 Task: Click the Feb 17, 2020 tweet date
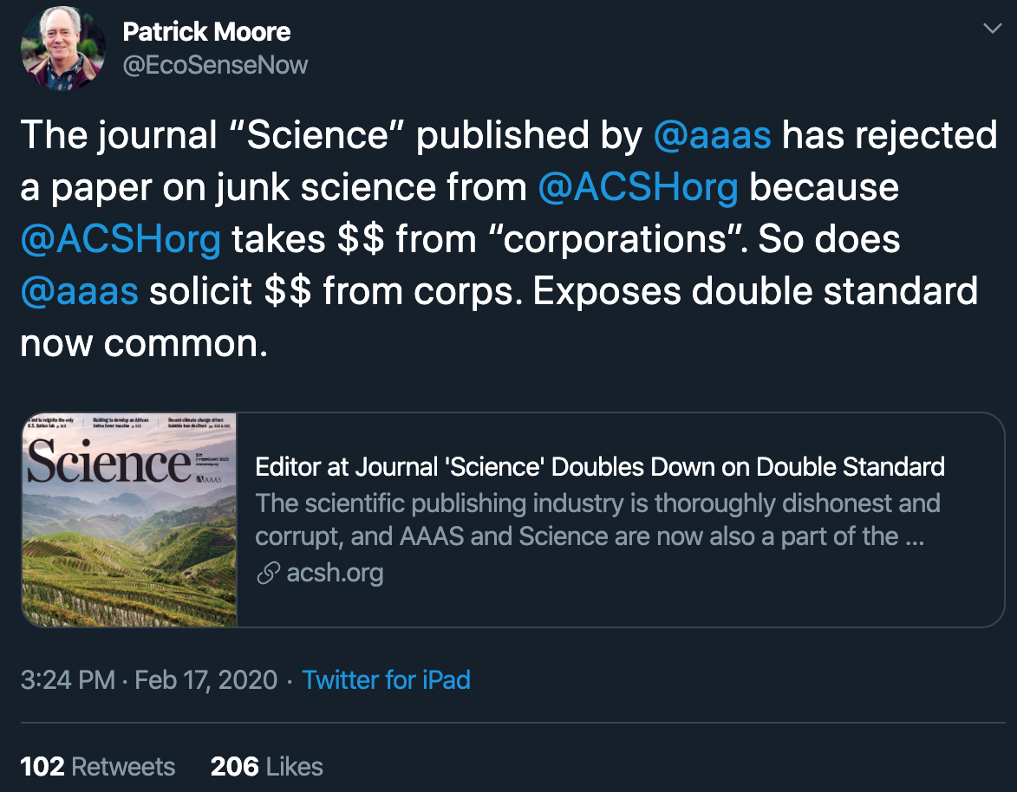[206, 679]
